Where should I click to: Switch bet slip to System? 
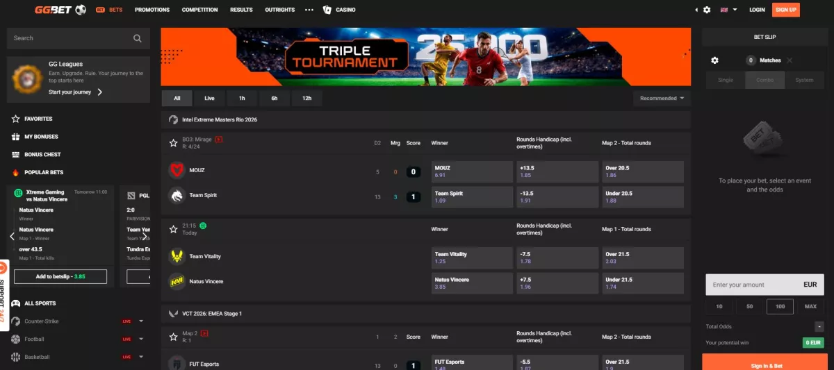[x=804, y=80]
